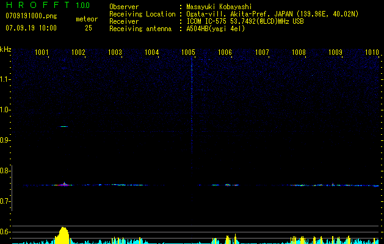Viewport: 384px width, 244px height.
Task: Click the large yellow intensity peak after 1001
Action: pyautogui.click(x=62, y=235)
